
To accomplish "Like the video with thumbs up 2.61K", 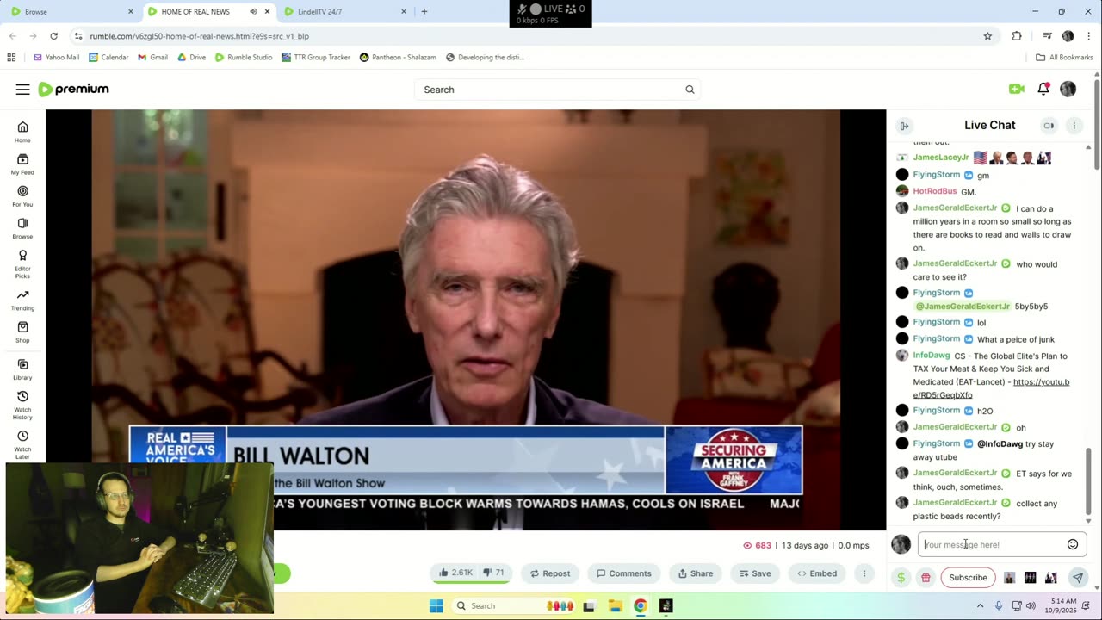I will [x=455, y=573].
